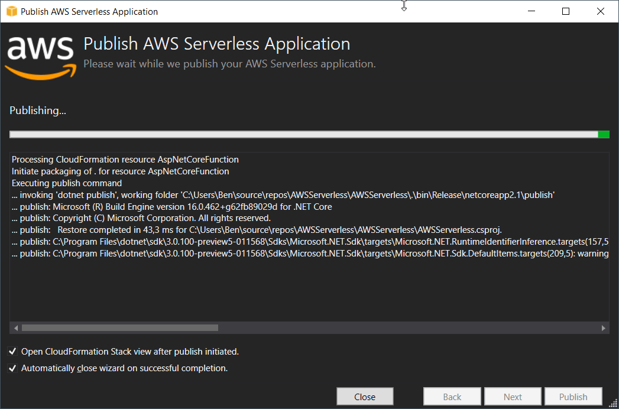Click the Publishing... status label
This screenshot has width=619, height=409.
(x=37, y=110)
